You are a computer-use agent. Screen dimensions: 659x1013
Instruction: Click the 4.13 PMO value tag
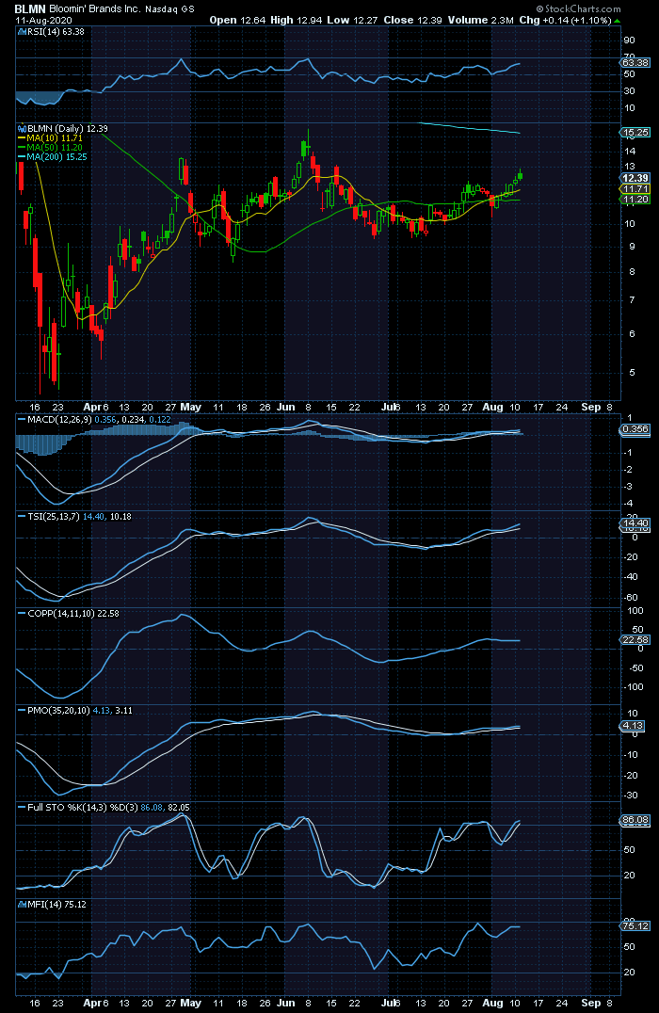[634, 726]
